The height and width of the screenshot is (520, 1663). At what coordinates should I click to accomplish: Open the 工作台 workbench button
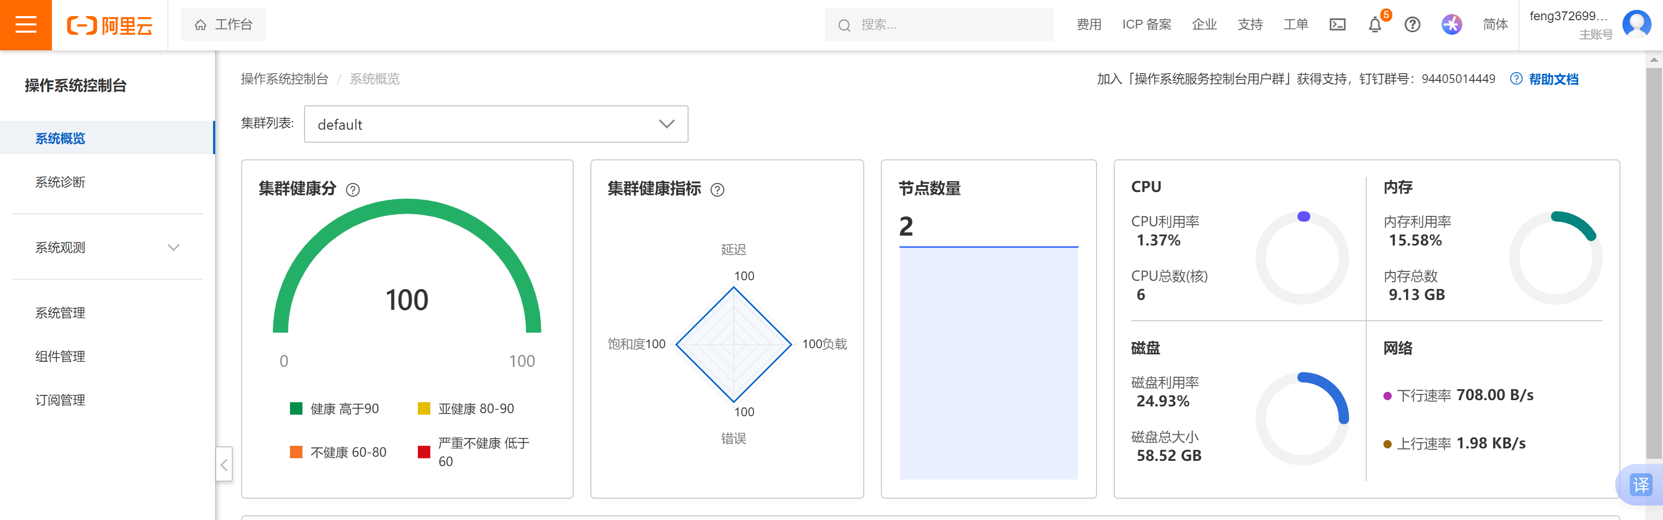(223, 24)
